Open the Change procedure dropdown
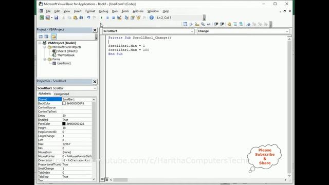The width and height of the screenshot is (329, 185). tap(287, 31)
